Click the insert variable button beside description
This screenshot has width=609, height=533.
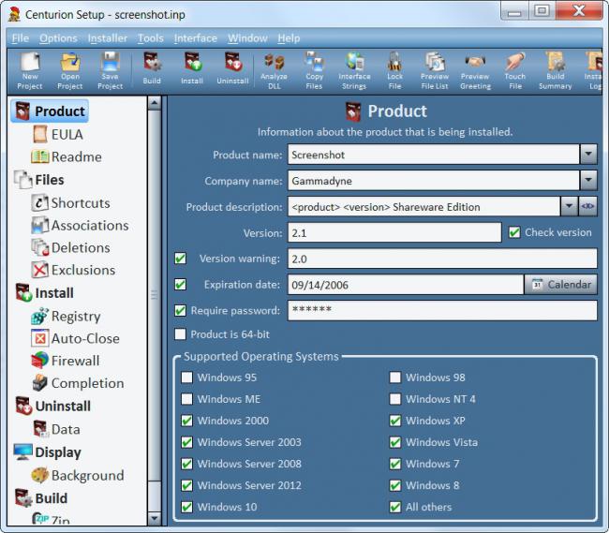[587, 206]
